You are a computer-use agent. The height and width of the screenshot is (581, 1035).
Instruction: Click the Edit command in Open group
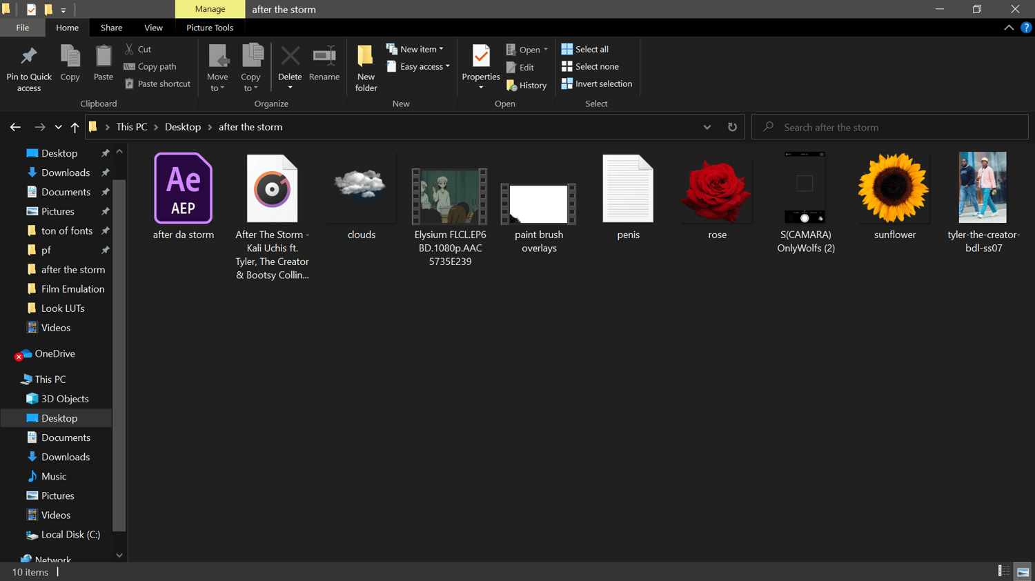coord(520,68)
